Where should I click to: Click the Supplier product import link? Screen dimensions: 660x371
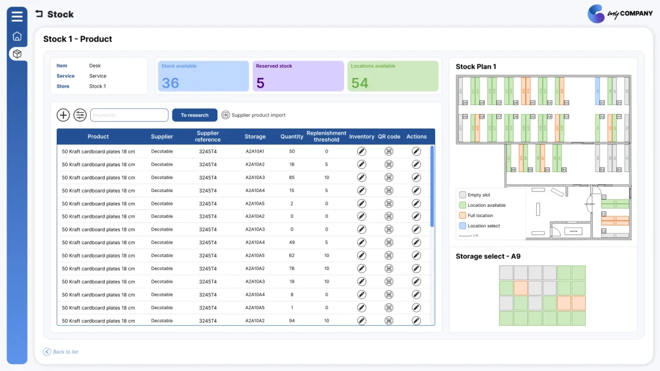tap(258, 115)
